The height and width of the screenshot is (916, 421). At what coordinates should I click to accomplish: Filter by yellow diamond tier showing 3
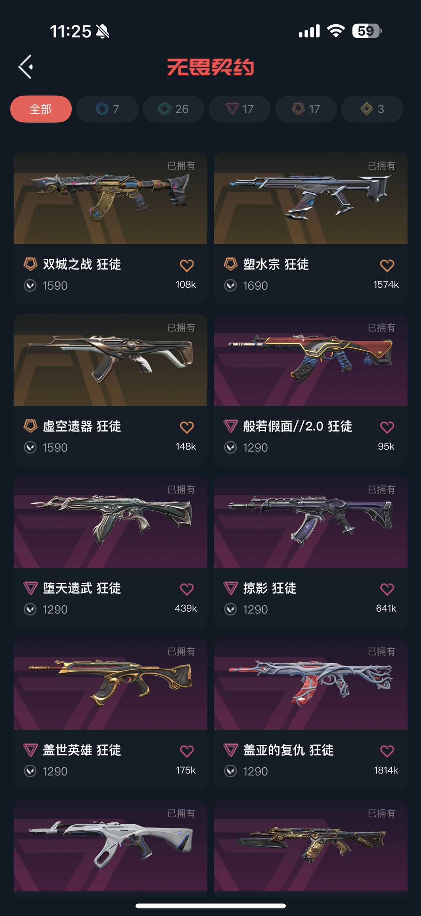[x=372, y=109]
